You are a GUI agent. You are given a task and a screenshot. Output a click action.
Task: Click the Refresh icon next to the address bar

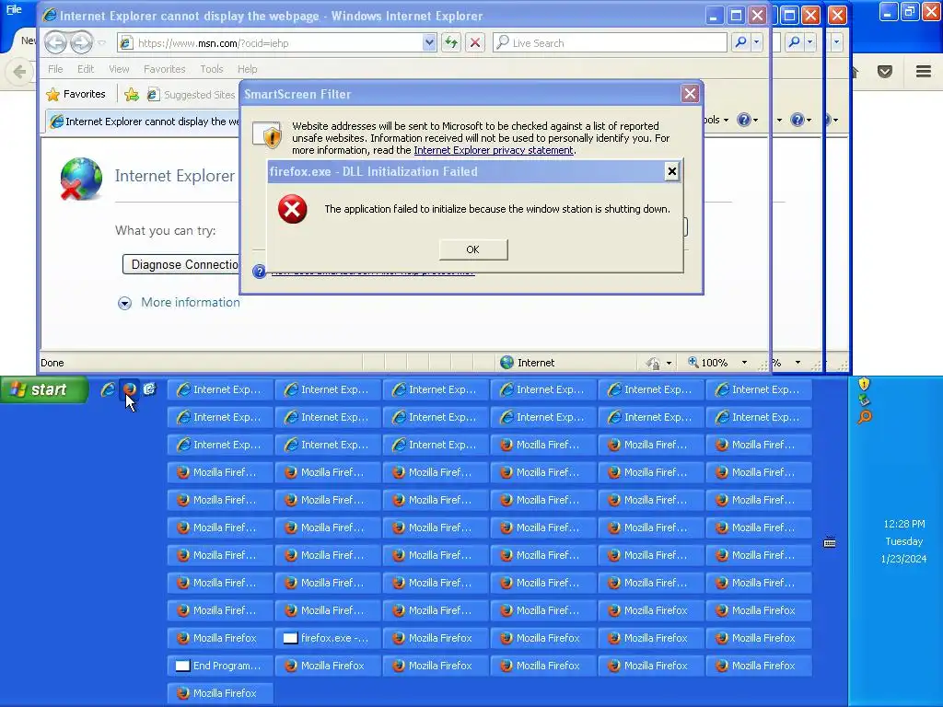[x=451, y=42]
